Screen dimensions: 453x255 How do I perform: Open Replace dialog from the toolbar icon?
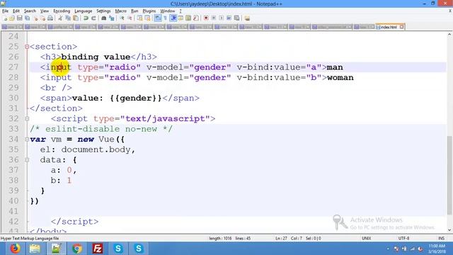click(x=112, y=18)
